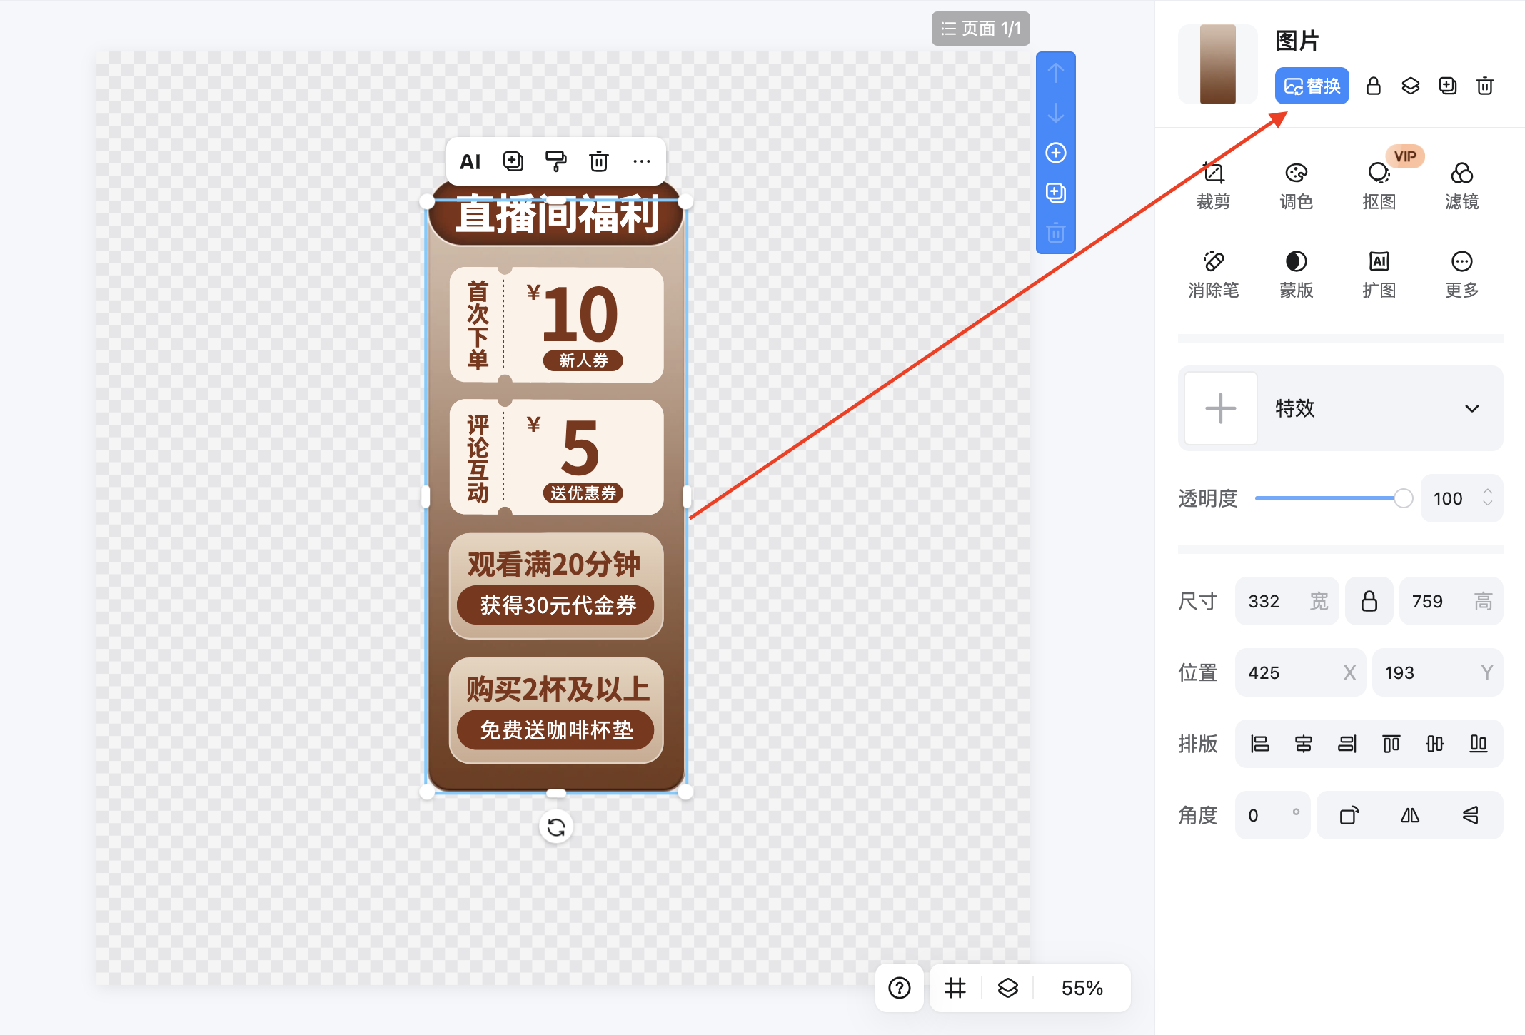Apply a 滤镜 filter to the image

point(1461,183)
